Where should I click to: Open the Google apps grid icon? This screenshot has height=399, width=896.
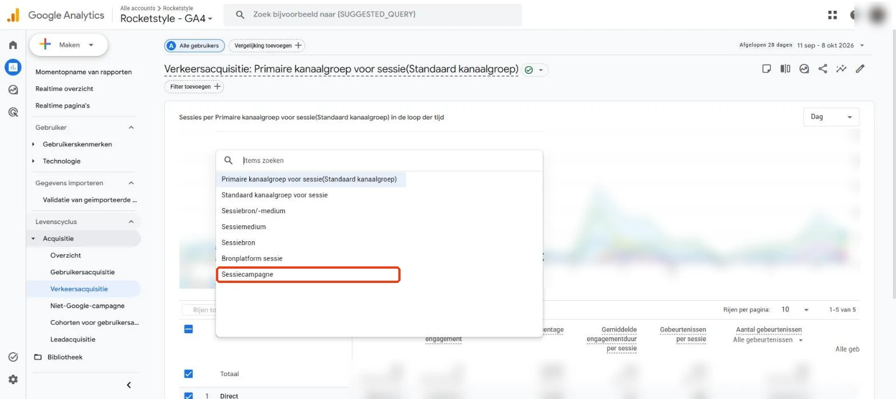pyautogui.click(x=832, y=15)
